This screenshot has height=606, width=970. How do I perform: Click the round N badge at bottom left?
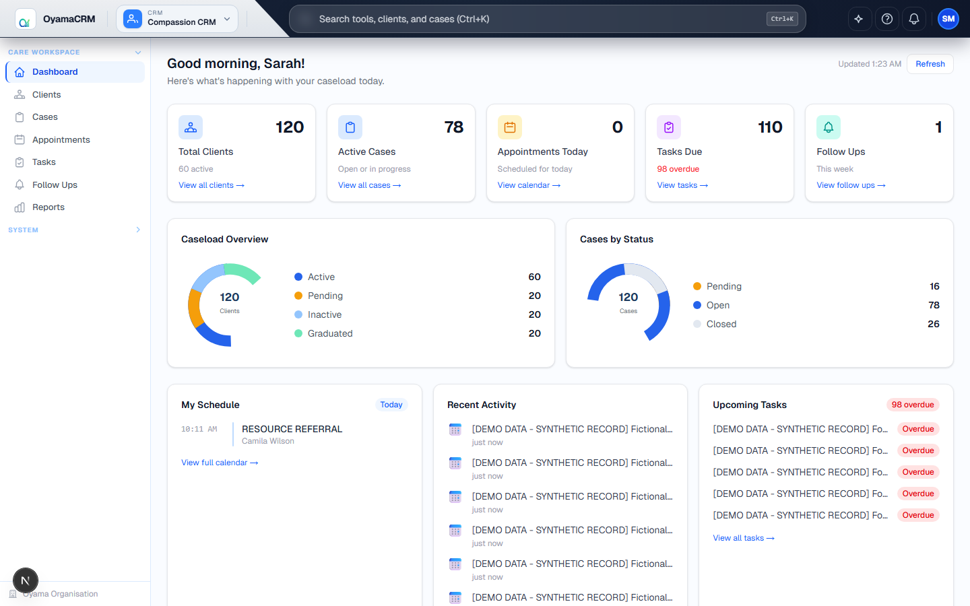pos(26,580)
